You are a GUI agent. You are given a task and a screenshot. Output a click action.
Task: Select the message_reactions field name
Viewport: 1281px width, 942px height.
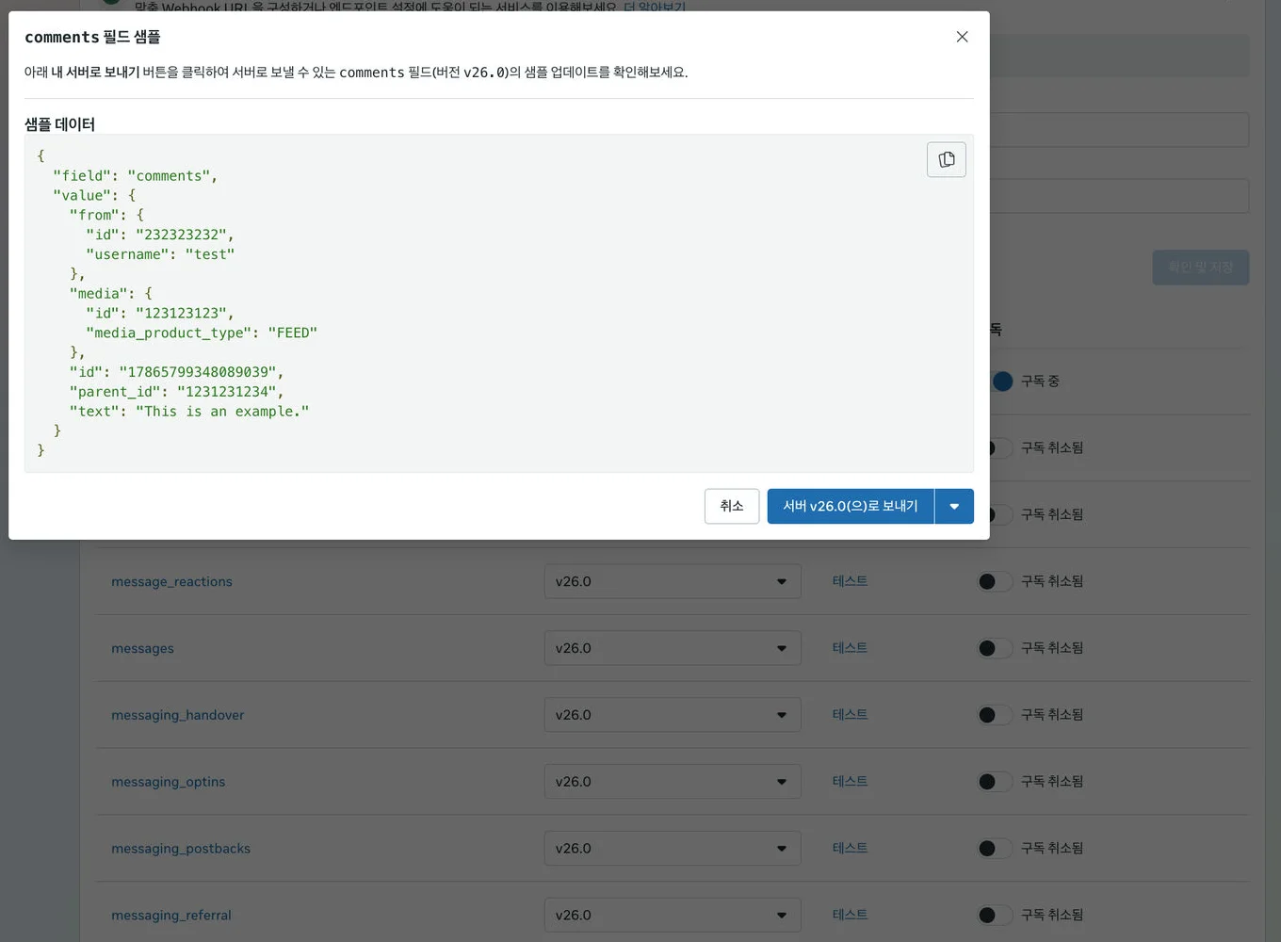tap(171, 582)
